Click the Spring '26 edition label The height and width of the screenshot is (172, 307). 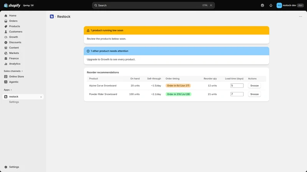point(28,5)
